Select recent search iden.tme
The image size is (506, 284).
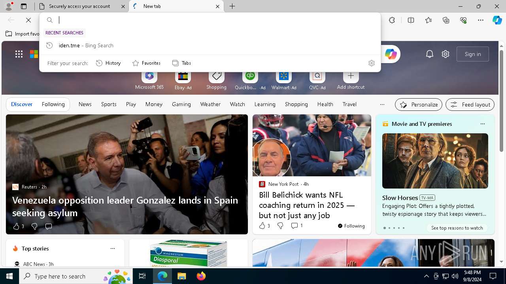[210, 45]
